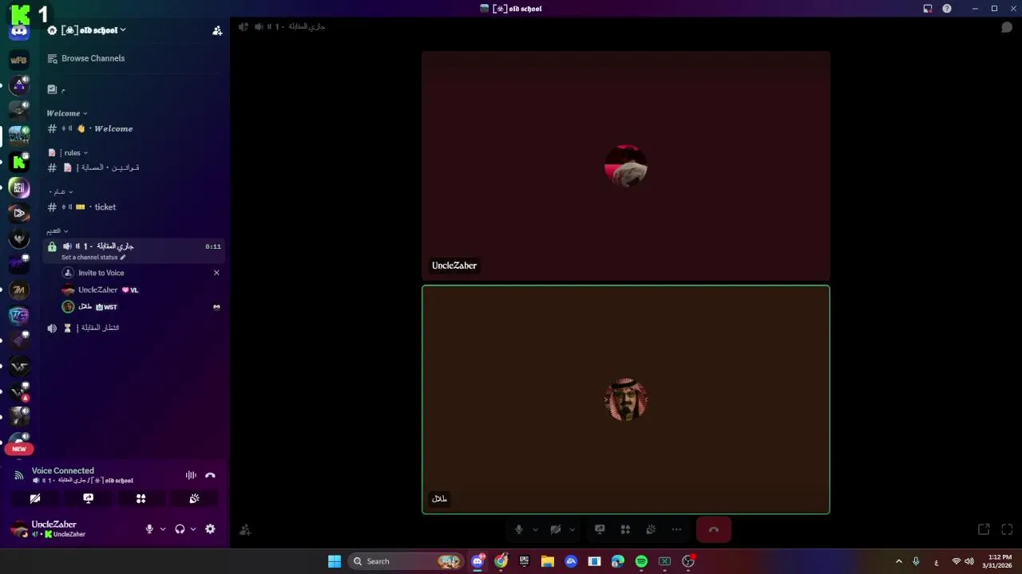1022x574 pixels.
Task: Open the قوانين rules text channel
Action: pyautogui.click(x=134, y=167)
